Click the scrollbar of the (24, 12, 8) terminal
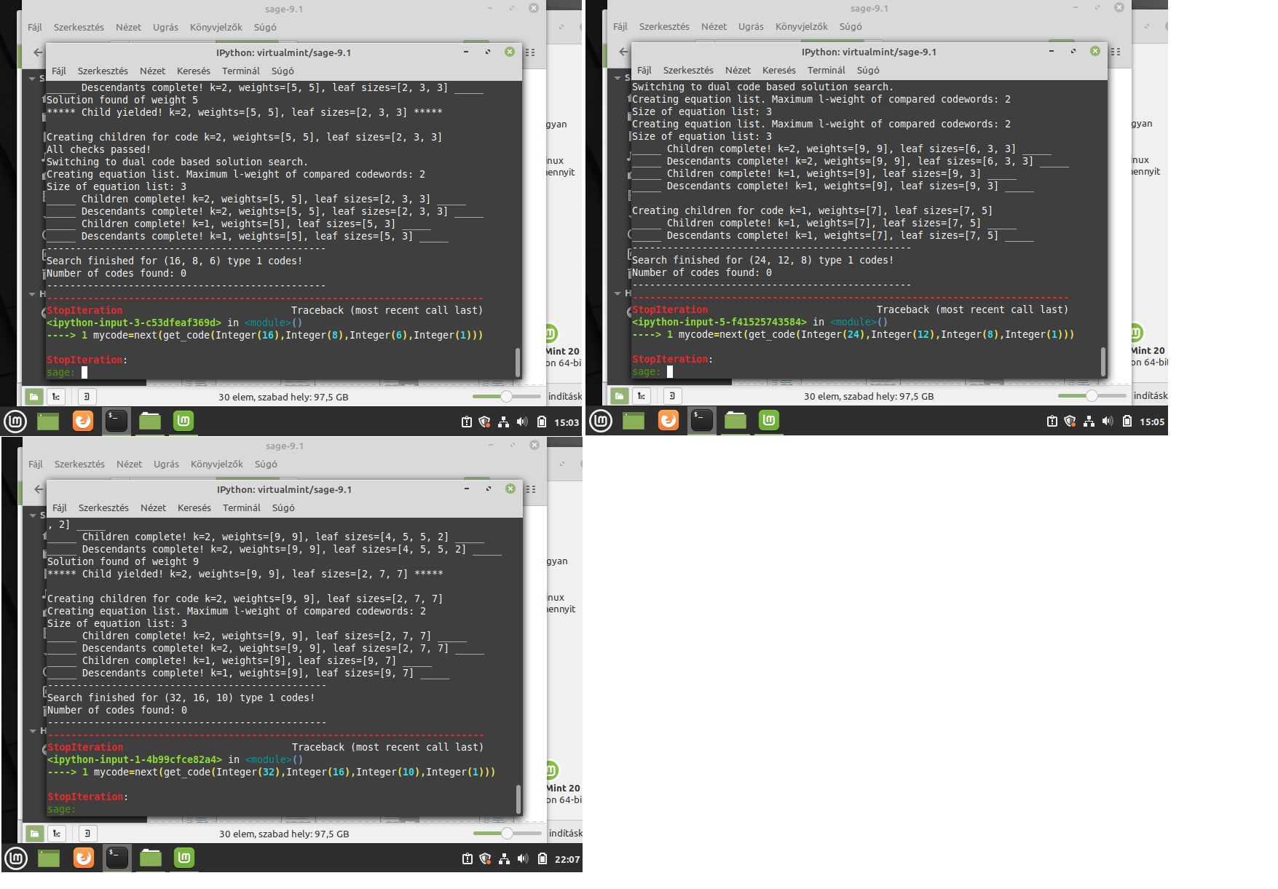Image resolution: width=1278 pixels, height=889 pixels. point(1103,361)
